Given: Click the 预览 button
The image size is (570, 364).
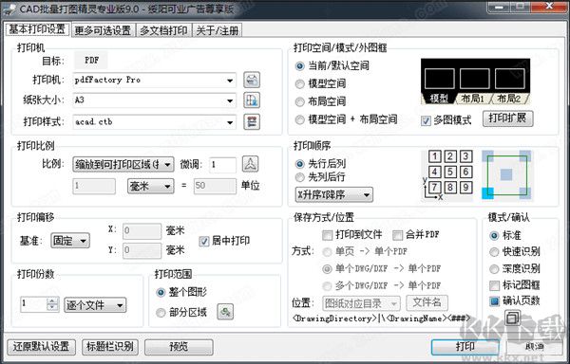Looking at the screenshot, I should (x=179, y=347).
